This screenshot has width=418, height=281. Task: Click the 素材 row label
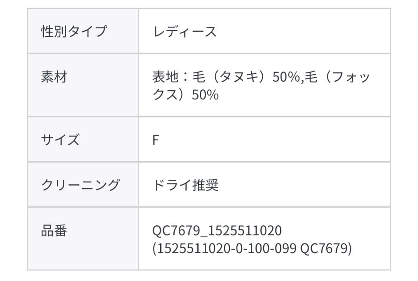click(x=54, y=77)
